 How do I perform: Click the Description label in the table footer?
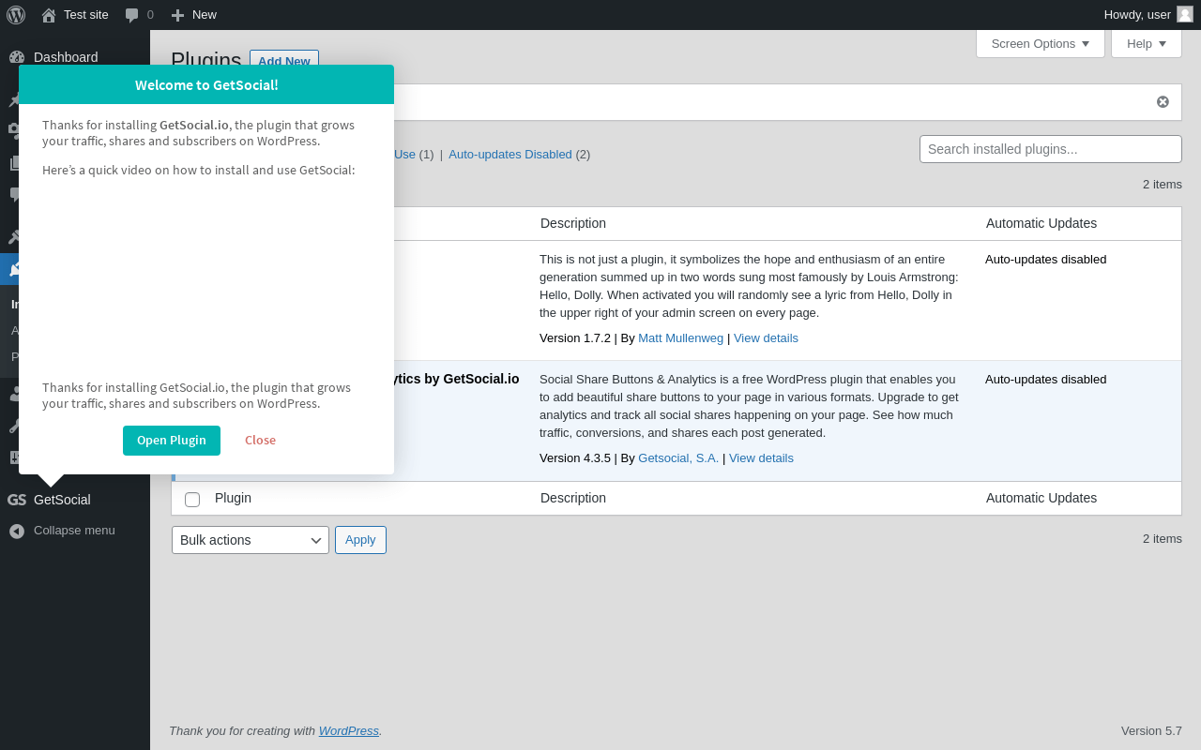click(573, 498)
